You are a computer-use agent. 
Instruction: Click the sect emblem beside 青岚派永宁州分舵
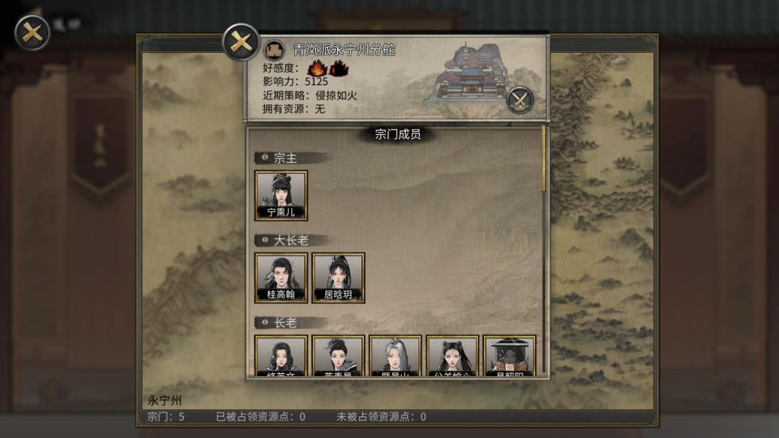[274, 51]
